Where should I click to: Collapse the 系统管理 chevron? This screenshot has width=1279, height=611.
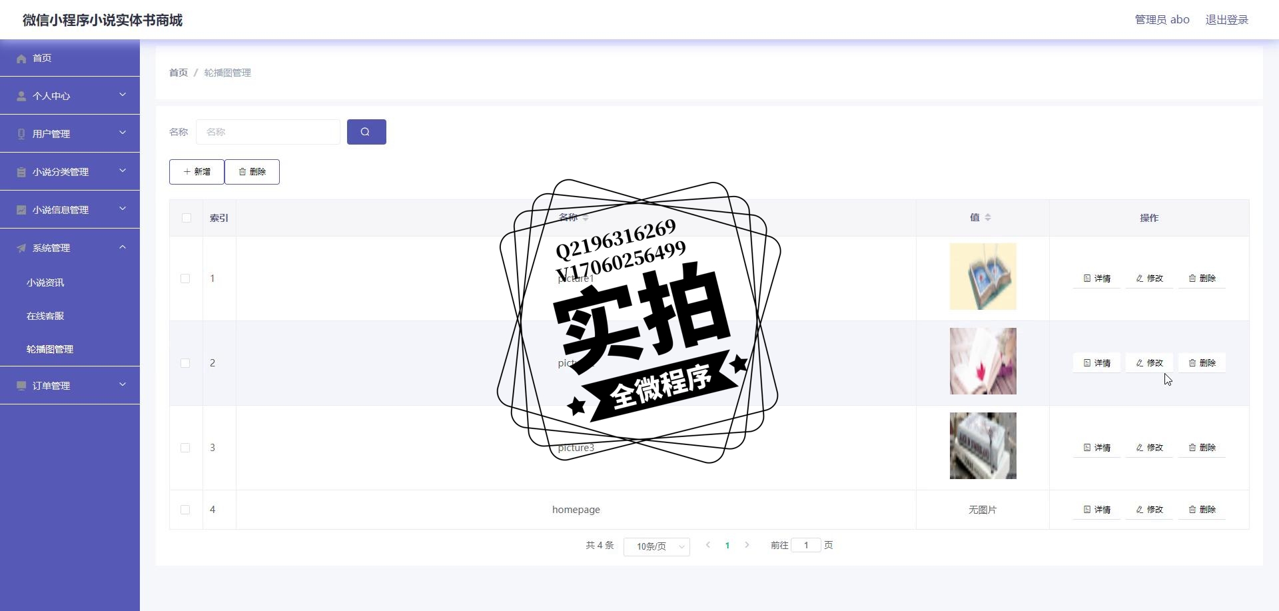coord(123,247)
